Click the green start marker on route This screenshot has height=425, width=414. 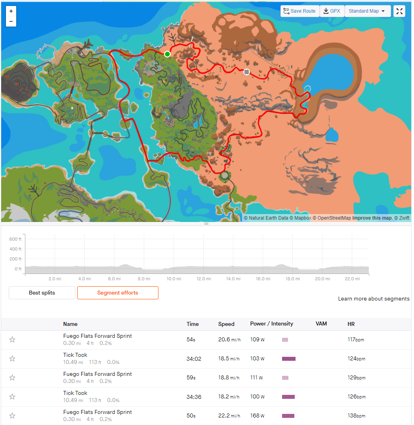click(167, 54)
